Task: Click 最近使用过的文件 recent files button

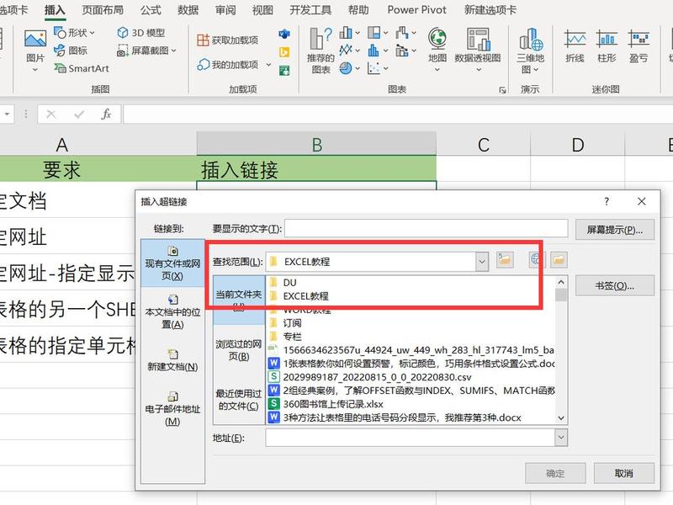Action: point(239,399)
